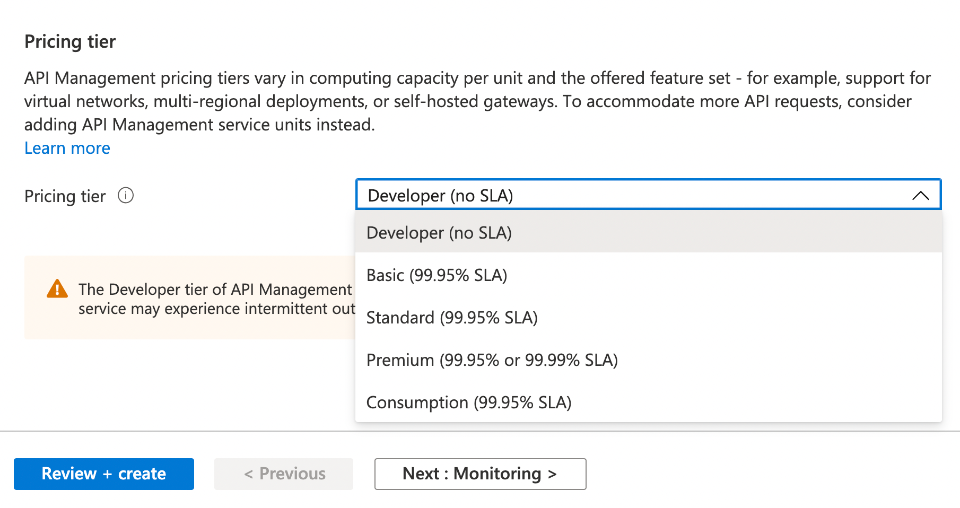Image resolution: width=960 pixels, height=508 pixels.
Task: Collapse the dropdown using the chevron arrow
Action: click(922, 195)
